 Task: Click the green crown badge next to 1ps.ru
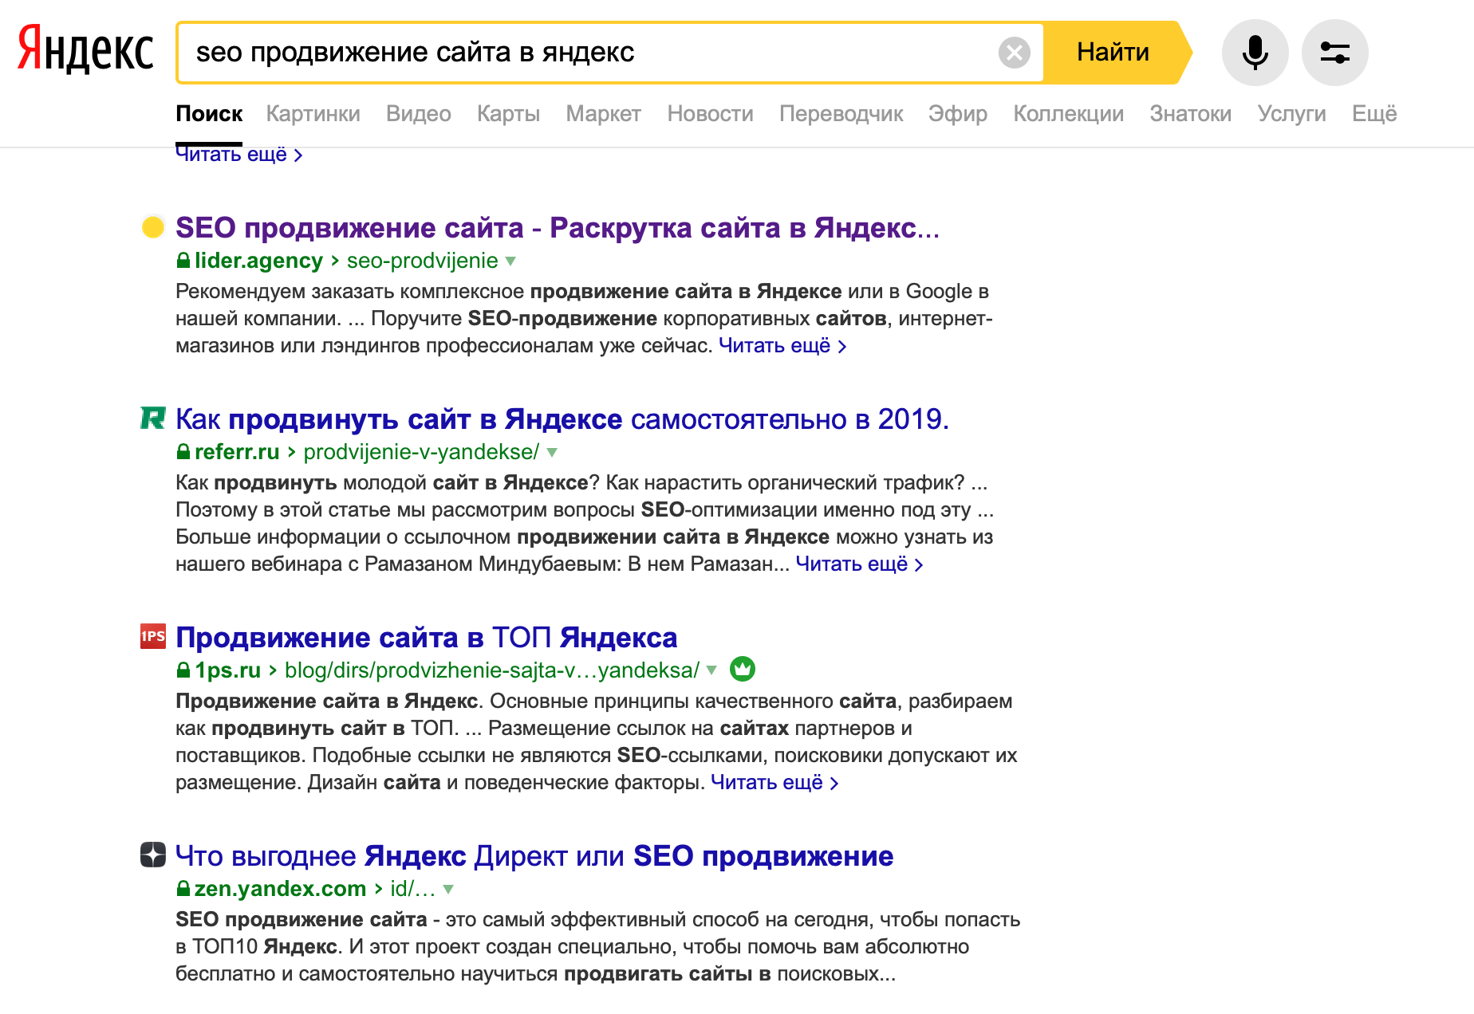pos(742,669)
